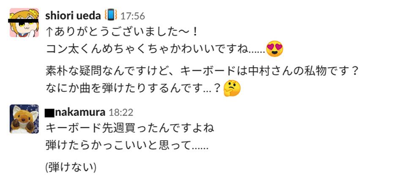Click the 素朴な疑問なんですけど message line
Viewport: 393px width, 175px height.
click(202, 71)
